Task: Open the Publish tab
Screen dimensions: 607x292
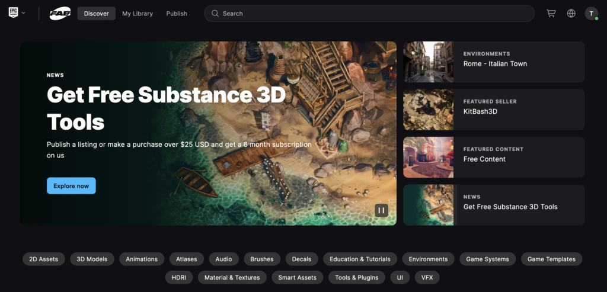Action: pos(177,13)
